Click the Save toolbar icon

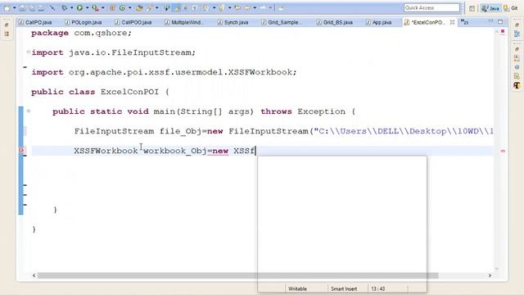[x=22, y=8]
